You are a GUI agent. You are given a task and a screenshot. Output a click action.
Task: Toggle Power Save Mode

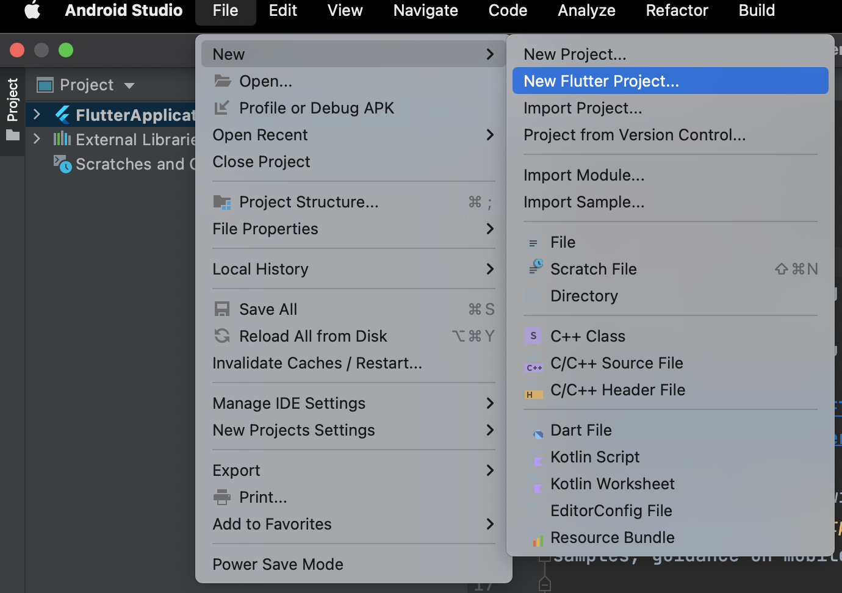(x=278, y=564)
